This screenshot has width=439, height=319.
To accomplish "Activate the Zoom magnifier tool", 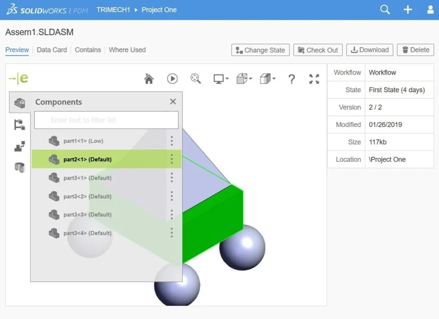I will coord(195,79).
